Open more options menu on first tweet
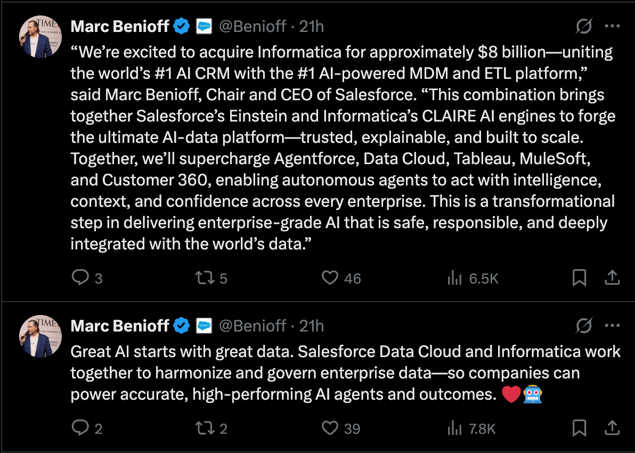635x453 pixels. pos(612,26)
